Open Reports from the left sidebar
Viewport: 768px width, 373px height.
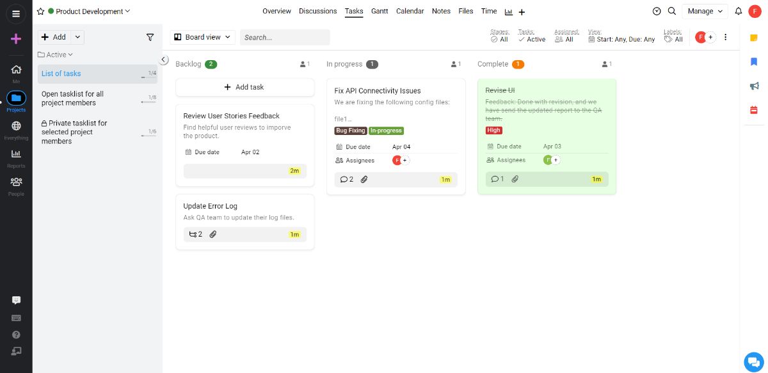(16, 154)
